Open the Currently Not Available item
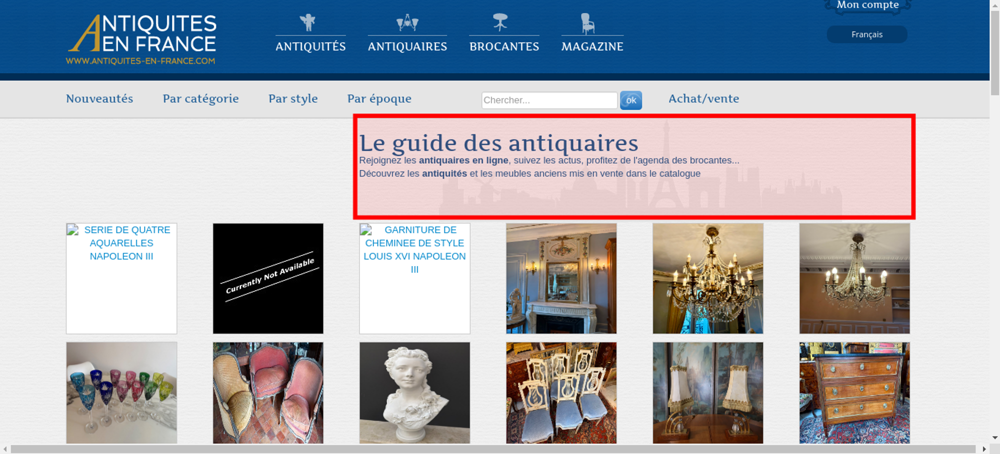This screenshot has width=1000, height=454. pos(268,278)
